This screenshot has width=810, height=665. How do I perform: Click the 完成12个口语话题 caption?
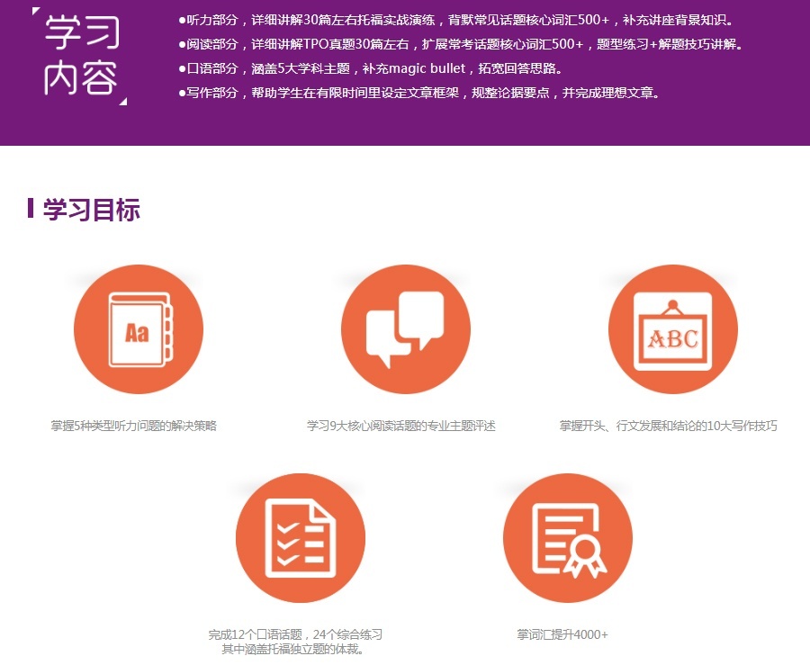(x=297, y=634)
